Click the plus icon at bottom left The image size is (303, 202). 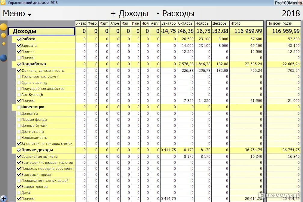click(4, 198)
